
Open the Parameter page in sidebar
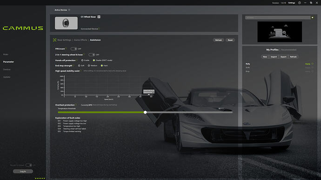[8, 62]
